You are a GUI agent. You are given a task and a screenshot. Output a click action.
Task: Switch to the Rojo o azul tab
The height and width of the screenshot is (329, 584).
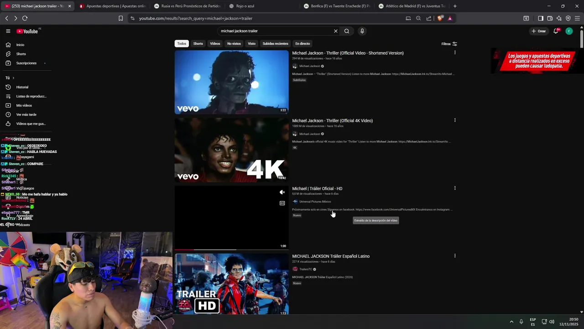(x=262, y=6)
